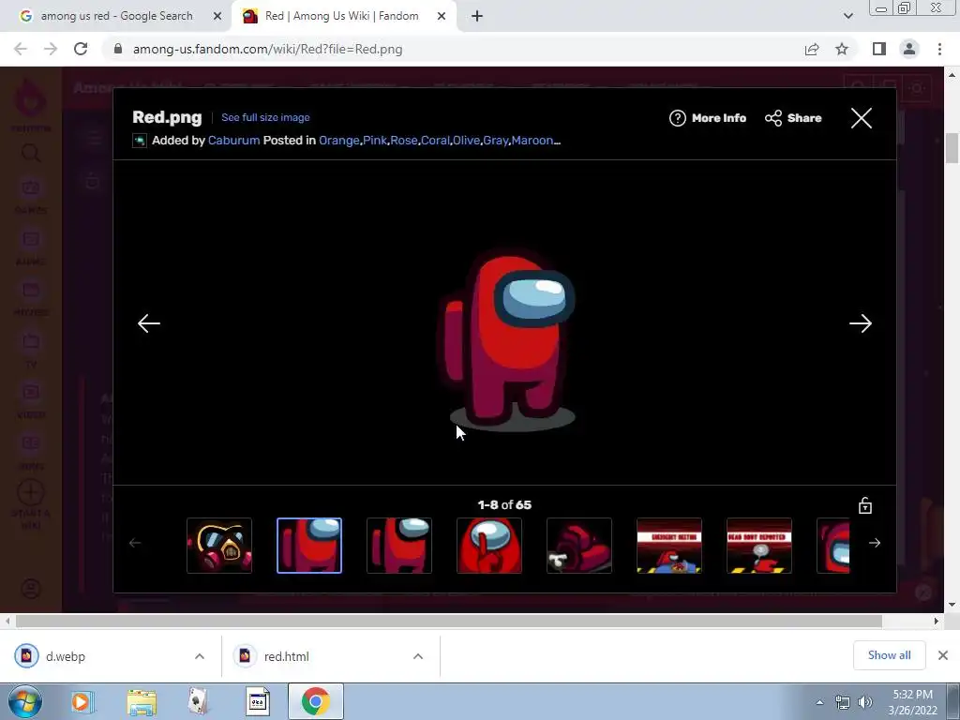Image resolution: width=960 pixels, height=720 pixels.
Task: Show the previous set of thumbnails
Action: 135,543
